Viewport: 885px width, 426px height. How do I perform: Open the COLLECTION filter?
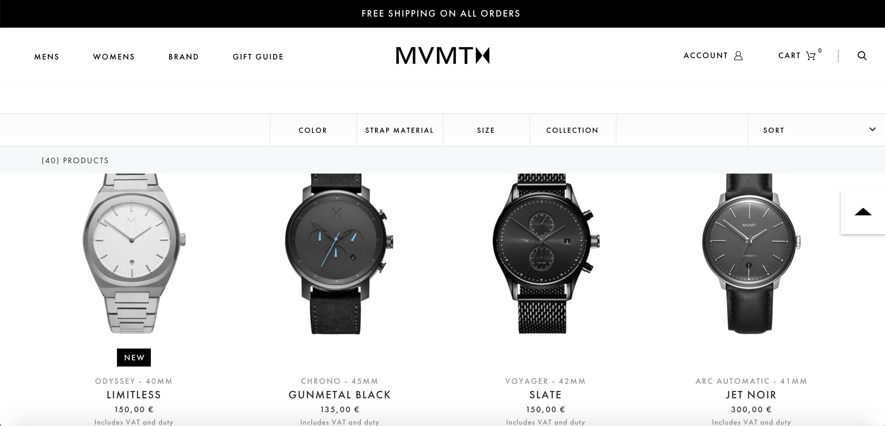[x=573, y=130]
